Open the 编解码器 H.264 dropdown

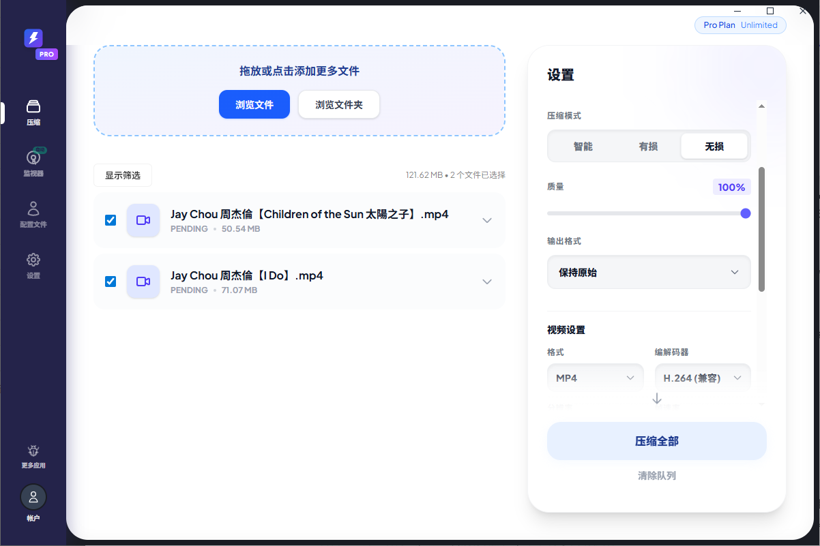click(702, 378)
